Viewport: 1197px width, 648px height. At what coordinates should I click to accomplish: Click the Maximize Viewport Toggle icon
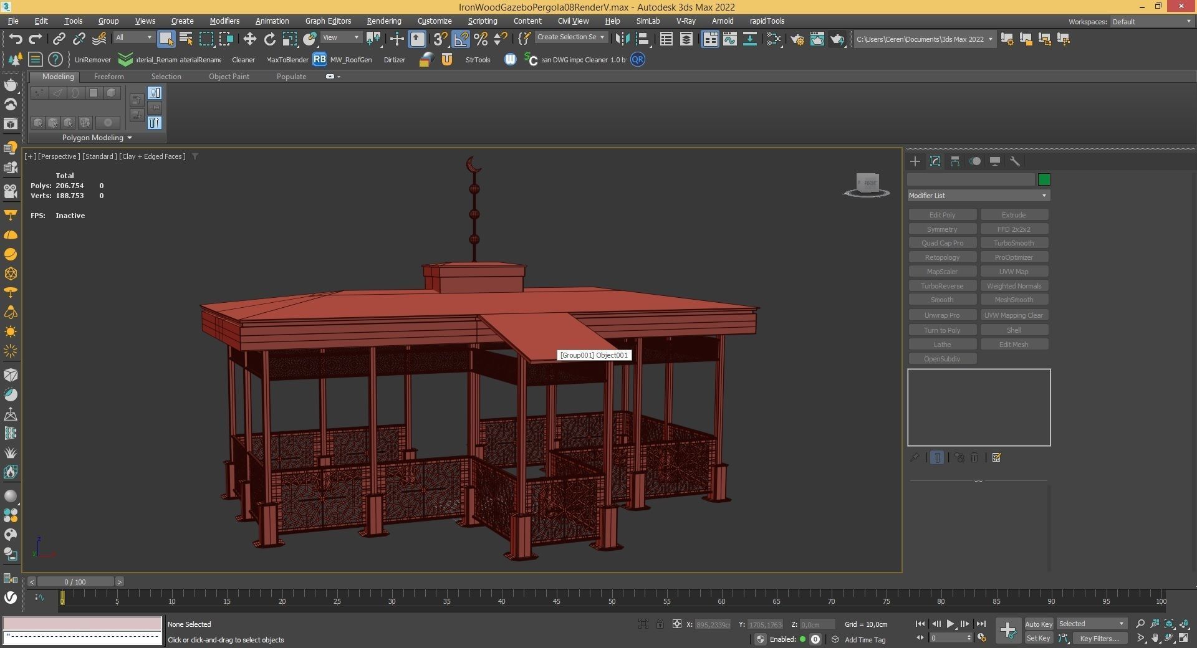coord(1183,638)
